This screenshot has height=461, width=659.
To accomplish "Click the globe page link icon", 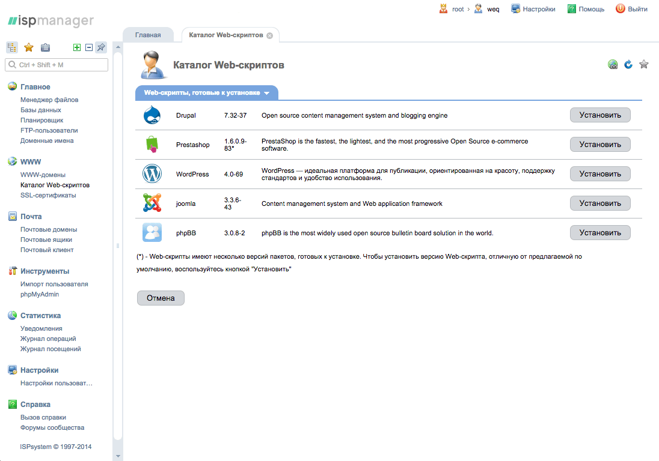I will point(613,64).
